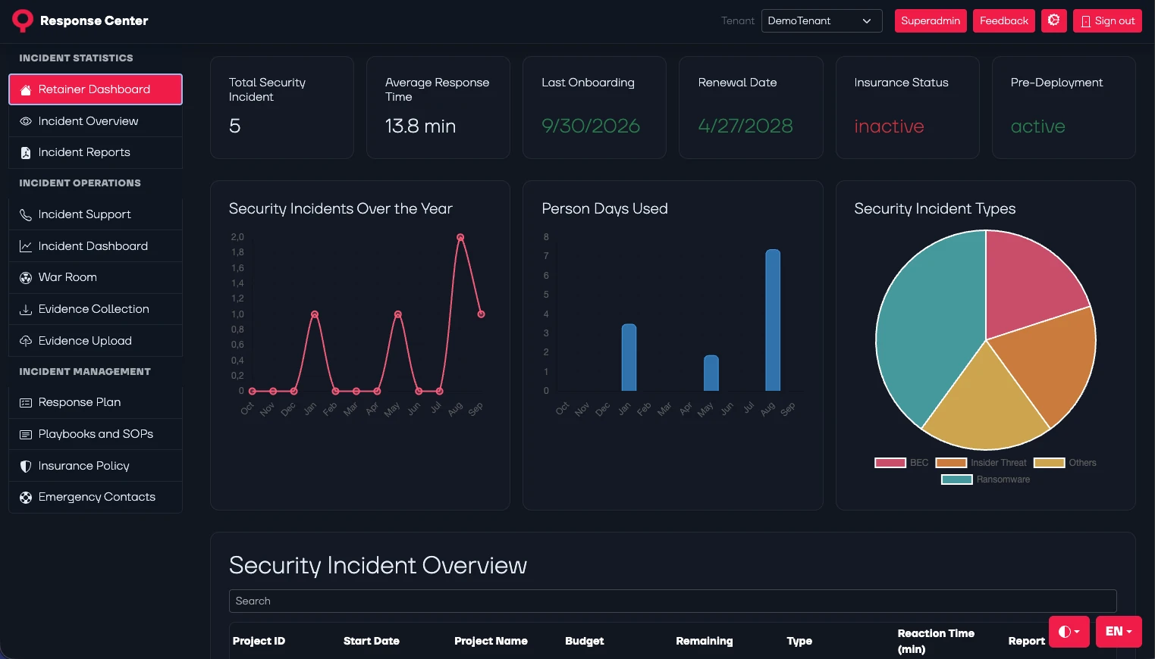1155x659 pixels.
Task: Click the Remaining column header
Action: 705,641
